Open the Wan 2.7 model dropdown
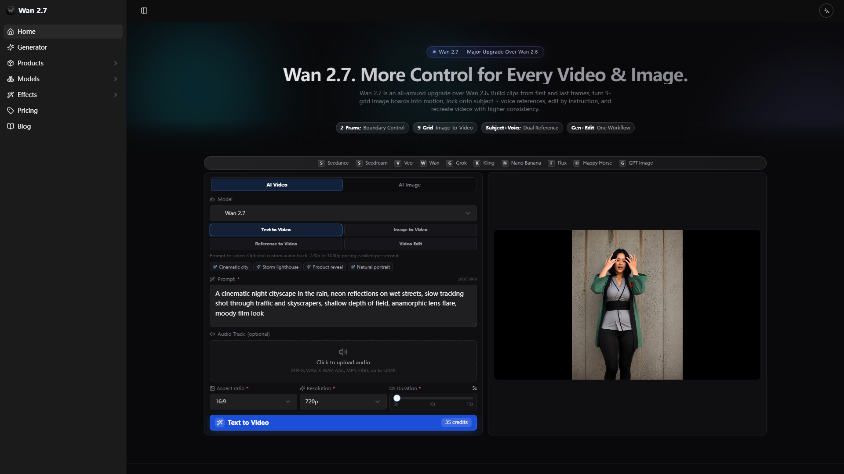844x474 pixels. tap(343, 213)
